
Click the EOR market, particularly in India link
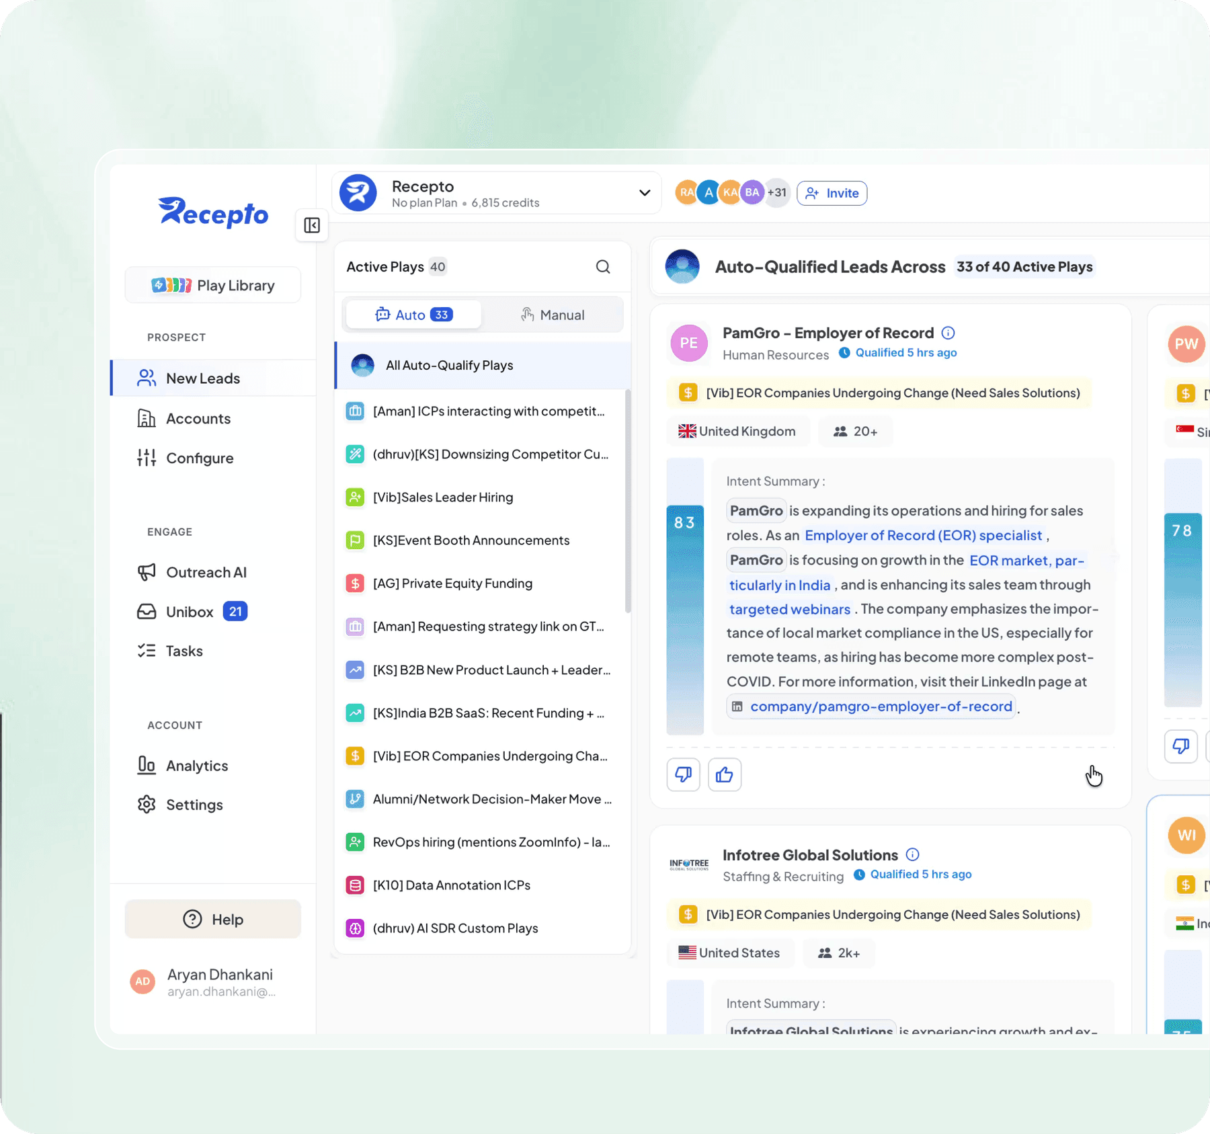coord(1026,560)
